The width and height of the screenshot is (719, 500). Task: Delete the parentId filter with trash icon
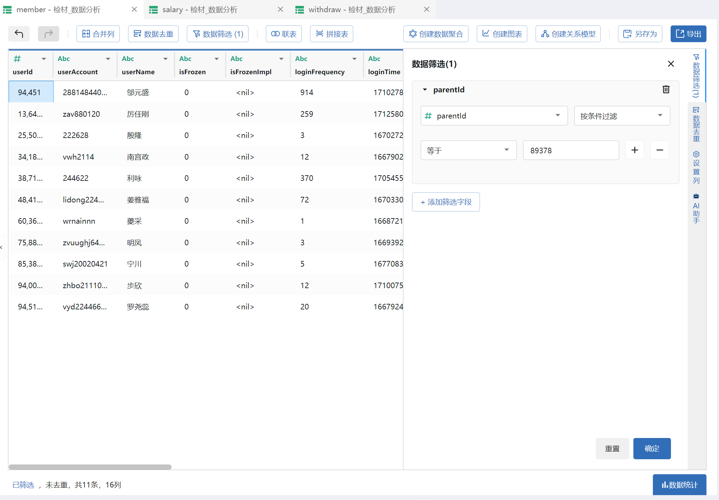(666, 90)
